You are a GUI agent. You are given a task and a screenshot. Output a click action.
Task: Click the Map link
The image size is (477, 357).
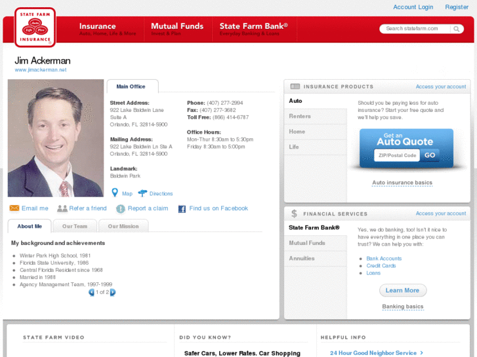pyautogui.click(x=127, y=193)
